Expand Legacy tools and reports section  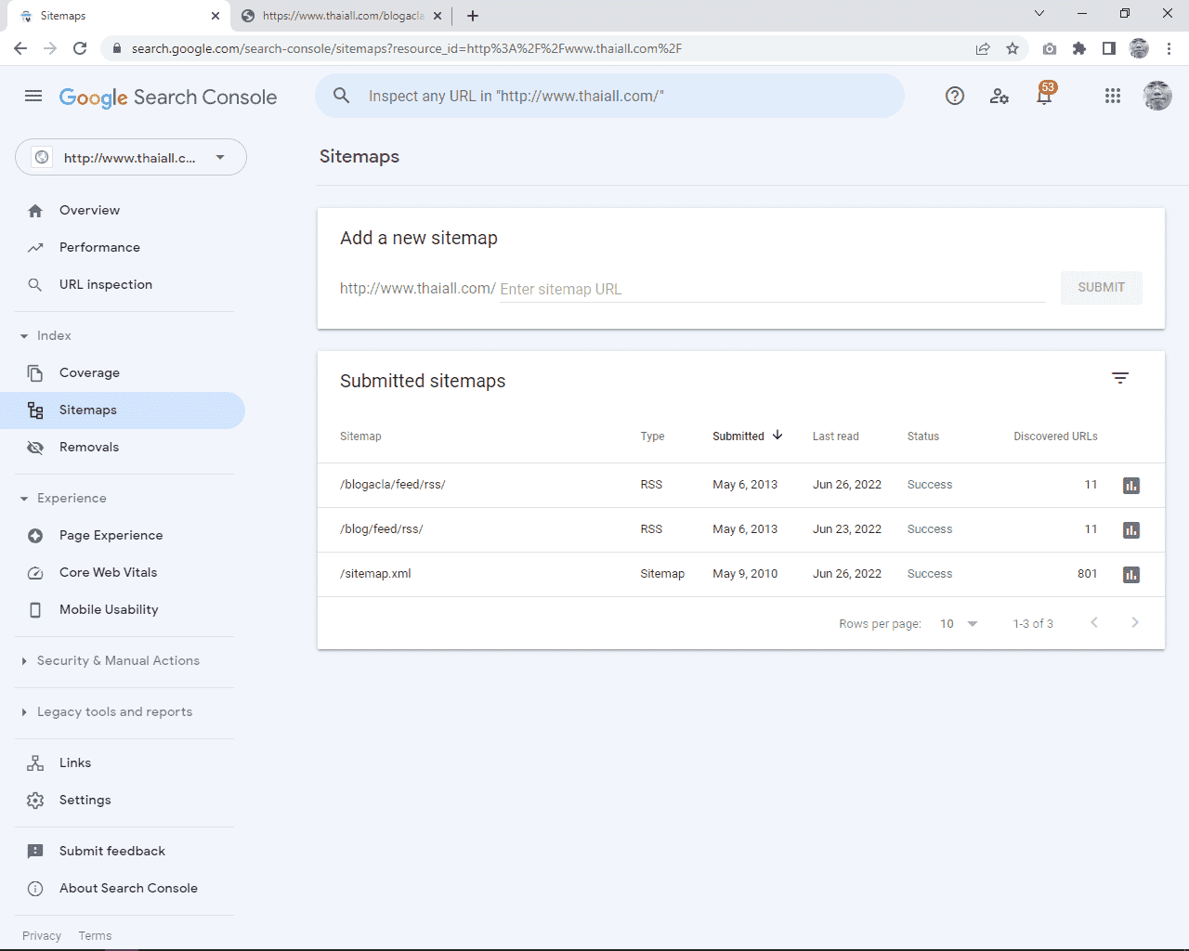tap(113, 711)
